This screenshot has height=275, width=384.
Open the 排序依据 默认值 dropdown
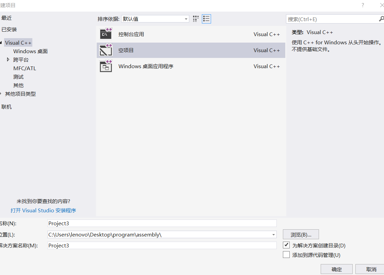pos(155,19)
